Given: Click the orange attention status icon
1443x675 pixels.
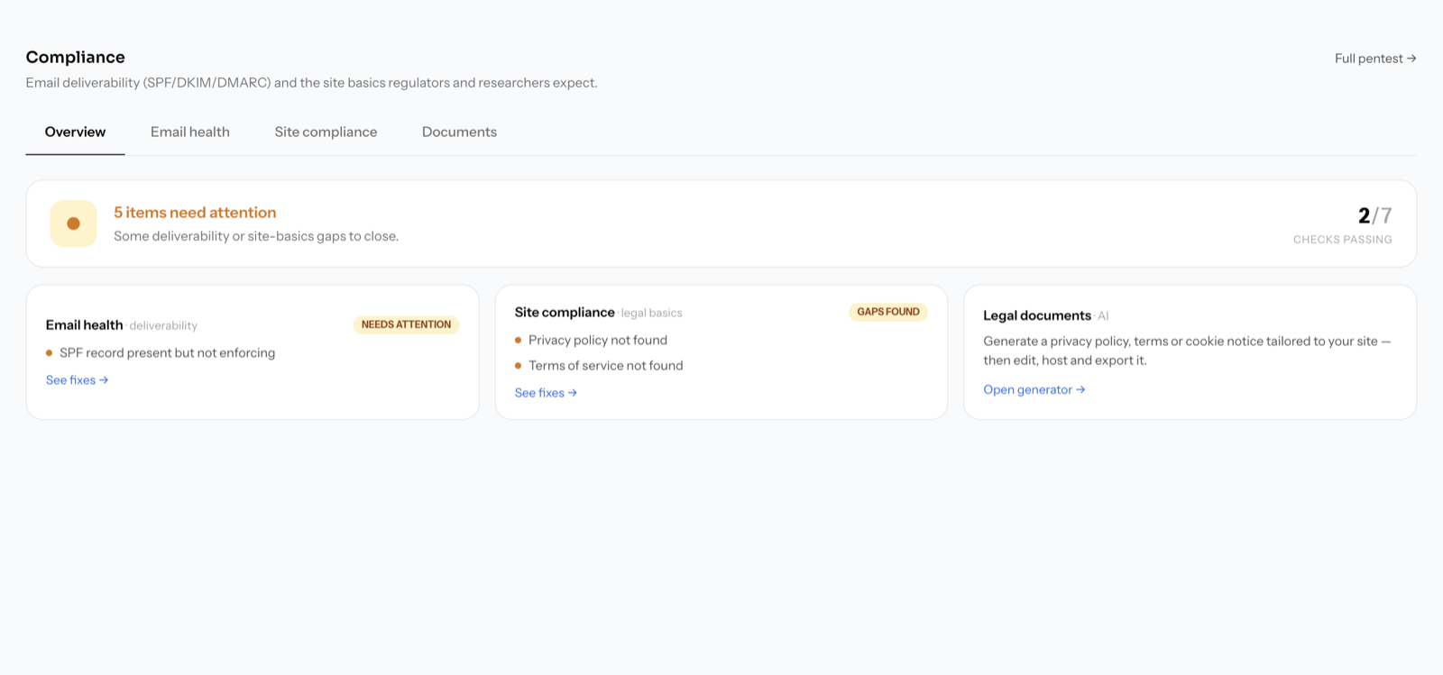Looking at the screenshot, I should tap(73, 223).
